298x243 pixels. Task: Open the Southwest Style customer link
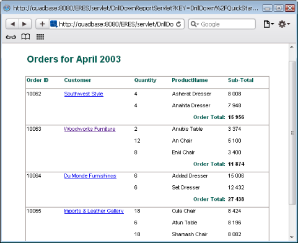pos(84,94)
